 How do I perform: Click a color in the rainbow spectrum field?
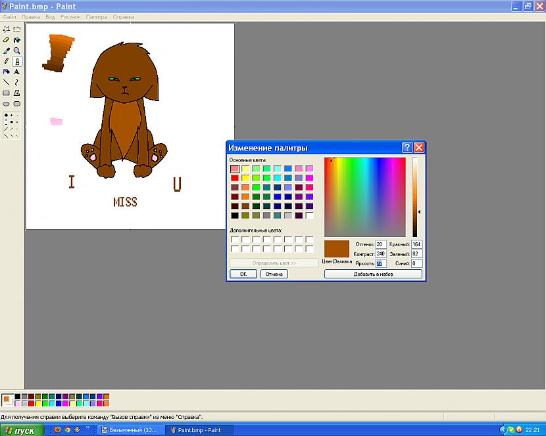point(365,197)
